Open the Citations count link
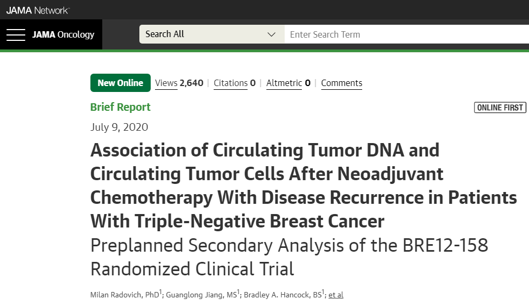The height and width of the screenshot is (306, 529). click(x=234, y=83)
